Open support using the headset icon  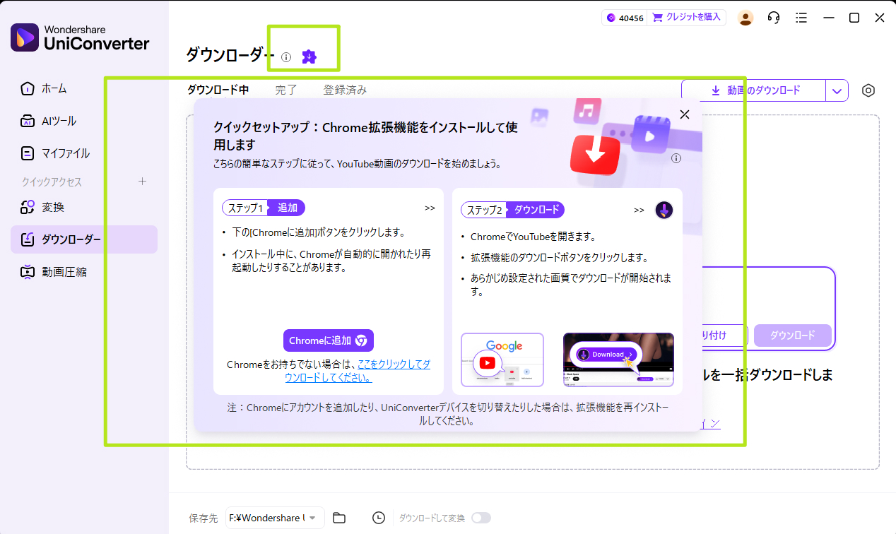pos(773,18)
